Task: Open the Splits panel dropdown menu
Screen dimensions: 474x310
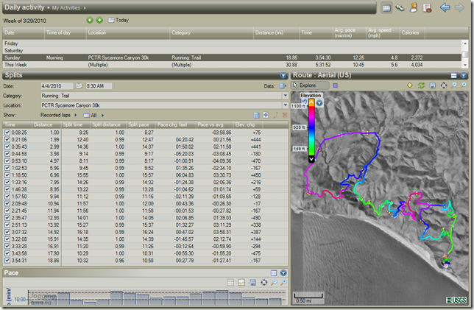Action: click(283, 75)
